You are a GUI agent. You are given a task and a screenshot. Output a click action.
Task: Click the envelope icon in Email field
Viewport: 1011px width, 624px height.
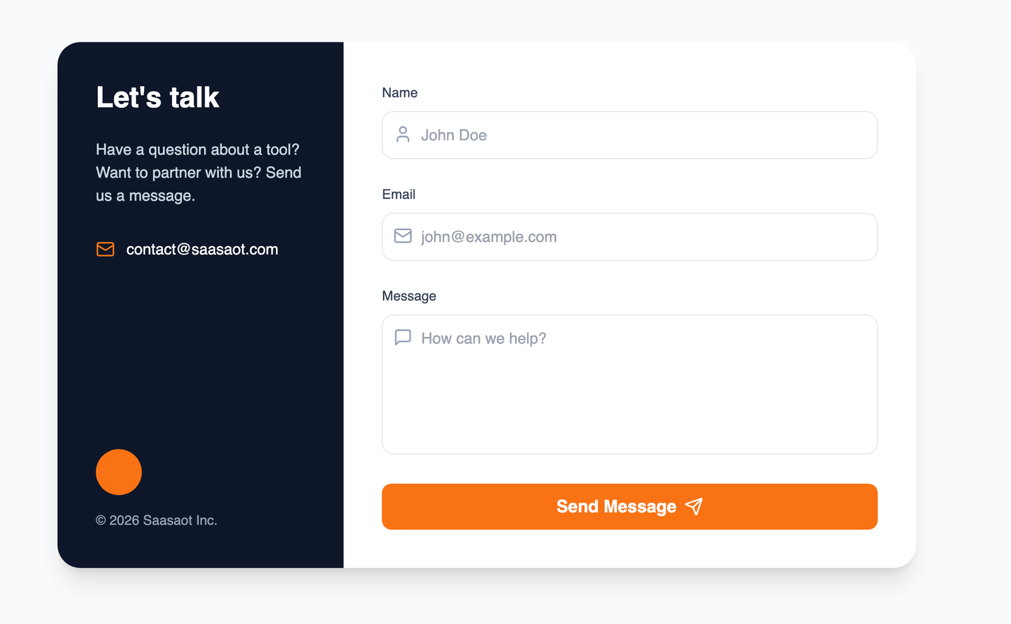click(403, 236)
